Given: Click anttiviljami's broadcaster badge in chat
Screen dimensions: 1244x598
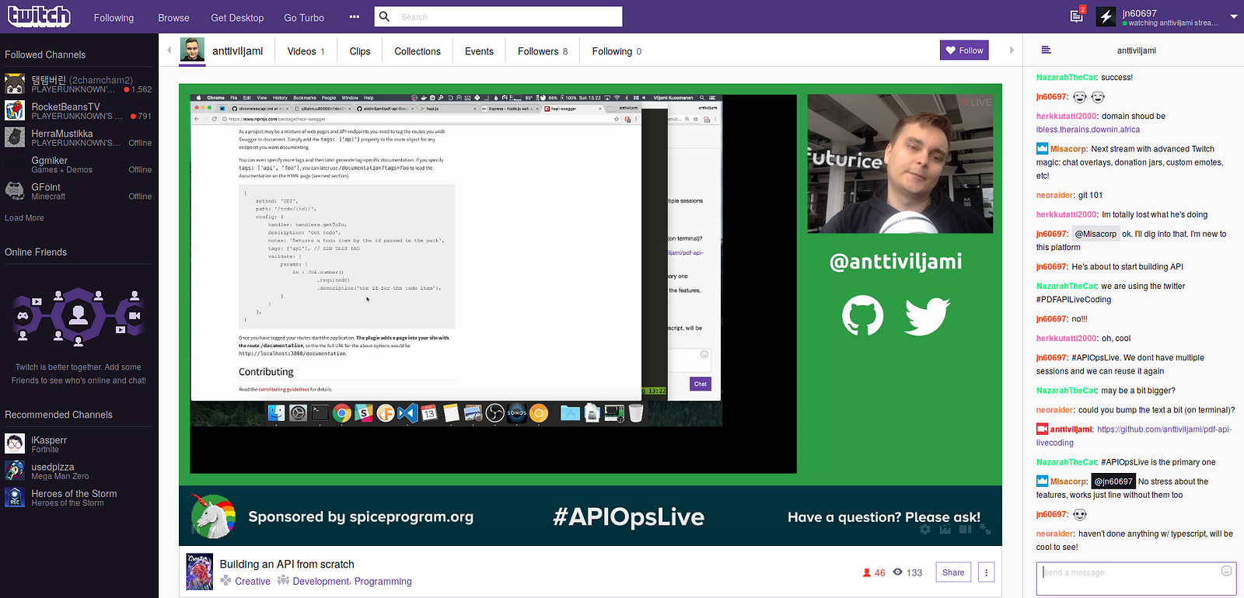Looking at the screenshot, I should click(1042, 429).
